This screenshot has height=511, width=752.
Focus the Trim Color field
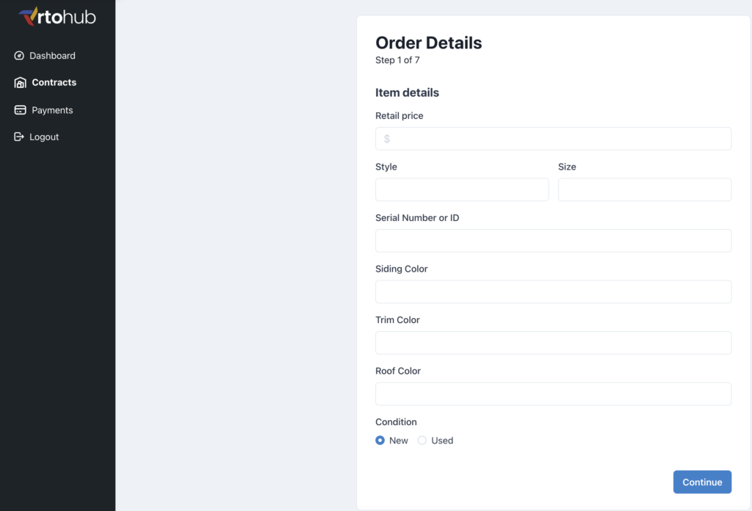(553, 343)
